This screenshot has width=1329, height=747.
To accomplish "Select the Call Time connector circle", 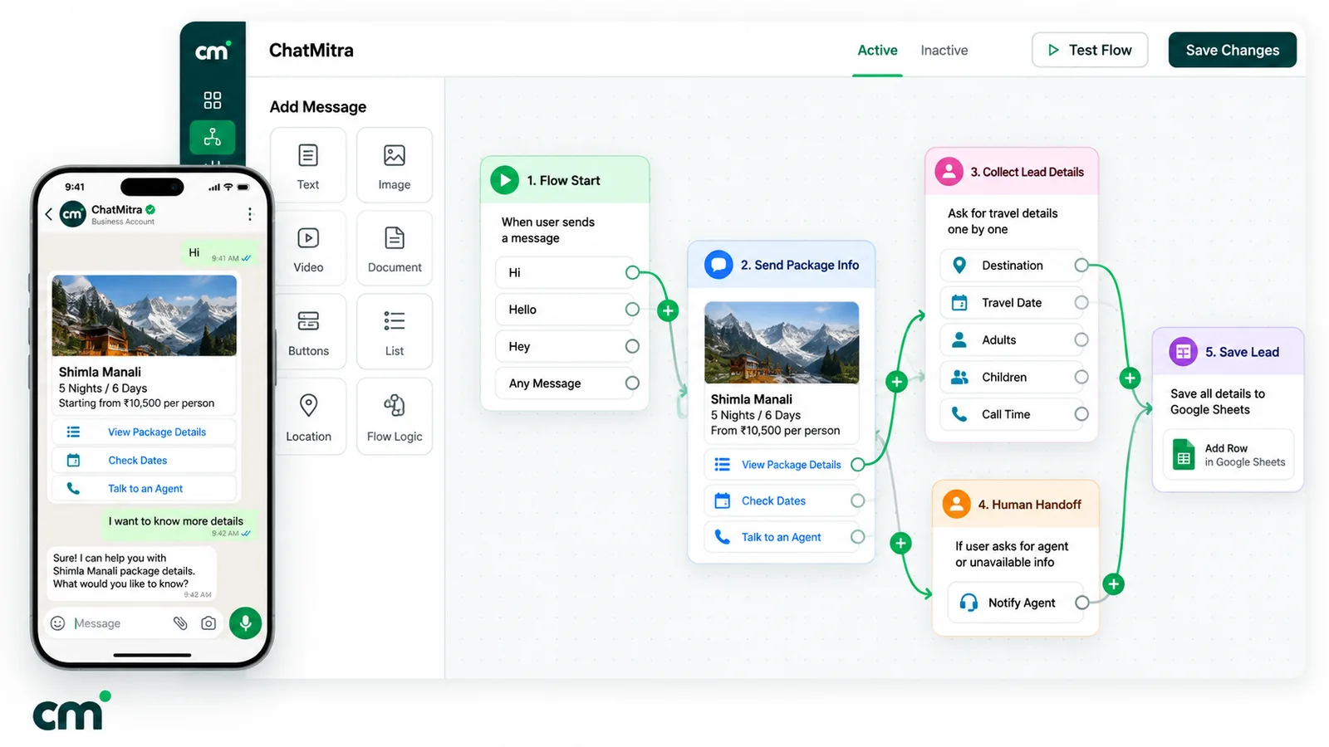I will (1081, 413).
